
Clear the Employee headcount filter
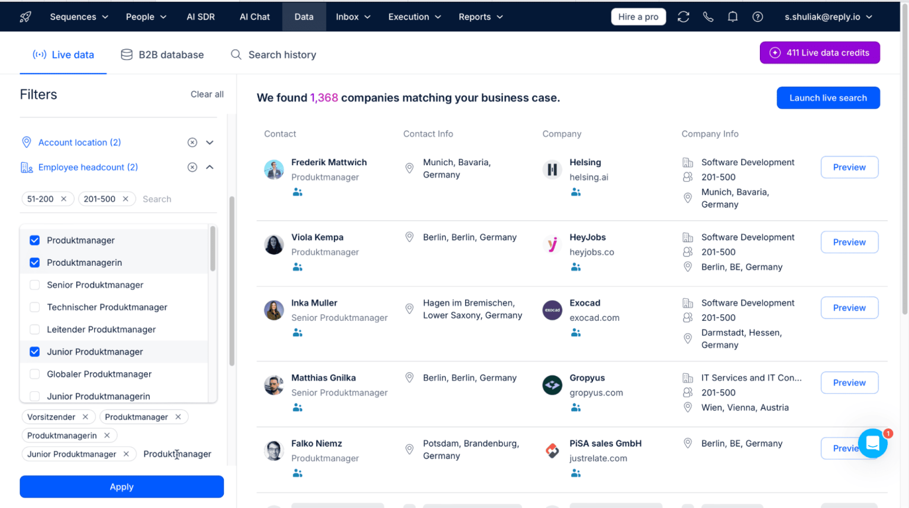click(192, 167)
